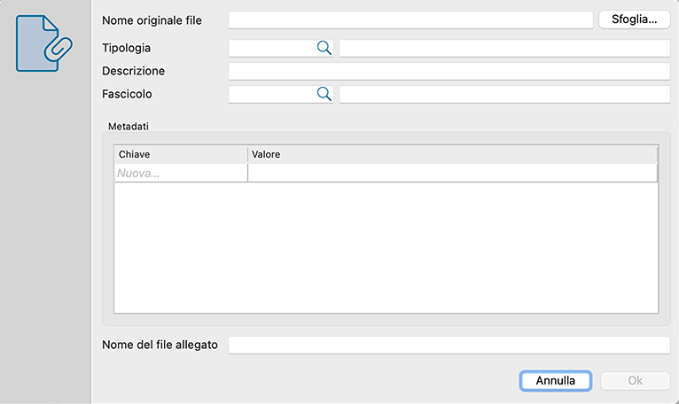Click the Fascicolo description text box
This screenshot has height=404, width=679.
[504, 94]
